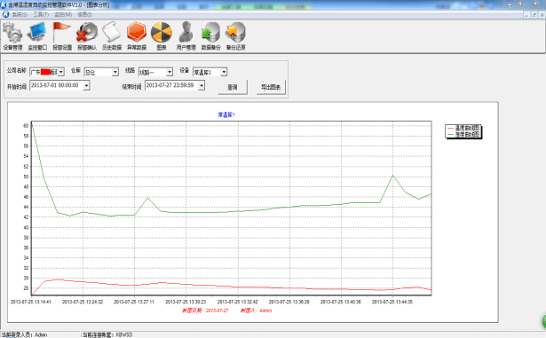Click x-axis label 2013-07-25 13:44:35
546x338 pixels.
[x=392, y=302]
